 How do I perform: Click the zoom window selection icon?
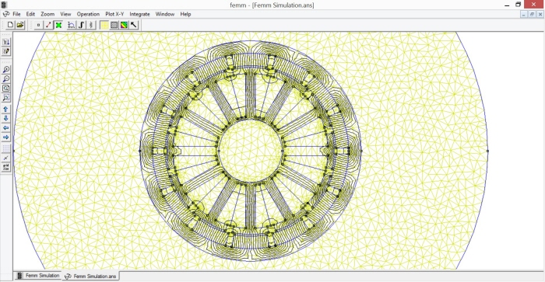click(6, 98)
